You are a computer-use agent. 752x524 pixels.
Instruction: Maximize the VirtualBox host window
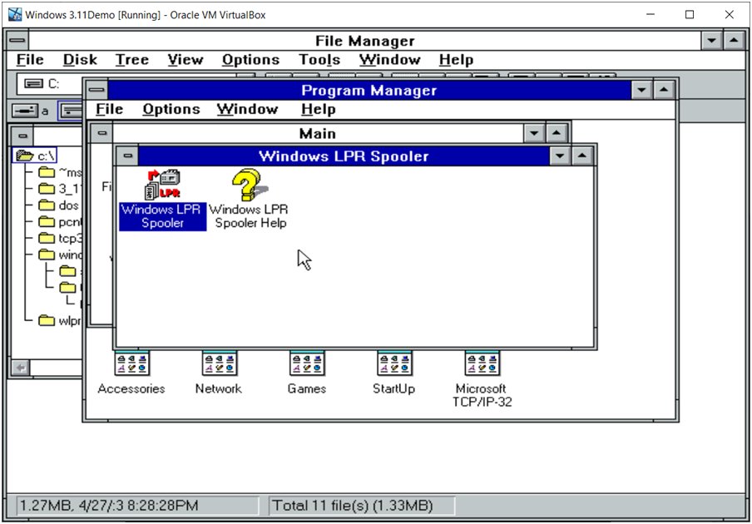[x=690, y=14]
